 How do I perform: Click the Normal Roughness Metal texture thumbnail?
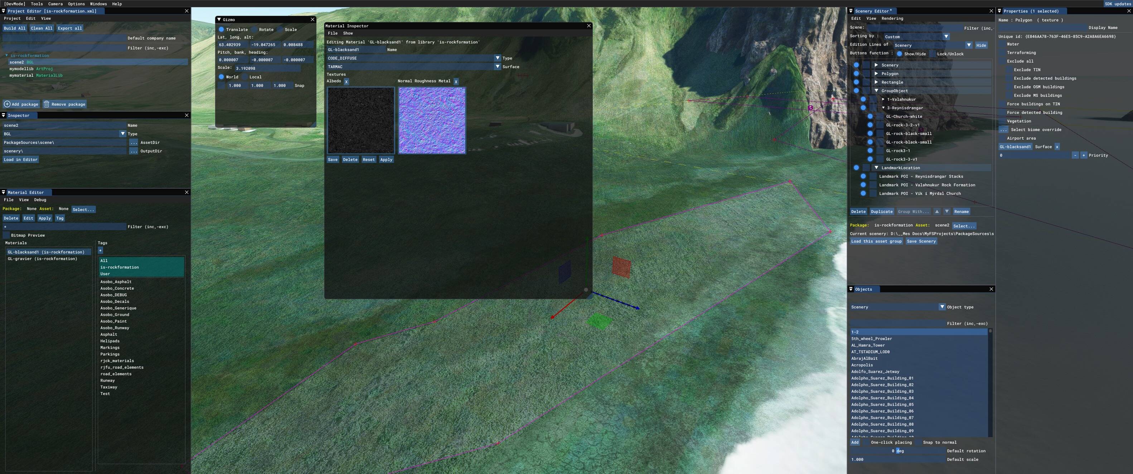pos(431,121)
